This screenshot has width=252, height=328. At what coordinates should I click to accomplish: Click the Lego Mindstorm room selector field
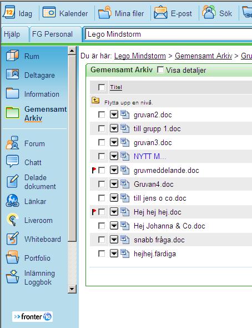tap(169, 34)
